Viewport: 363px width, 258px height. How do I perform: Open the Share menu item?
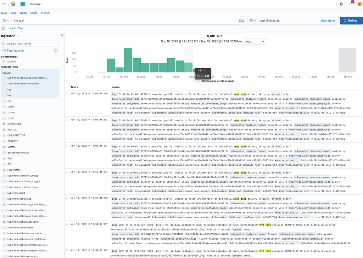tap(34, 13)
